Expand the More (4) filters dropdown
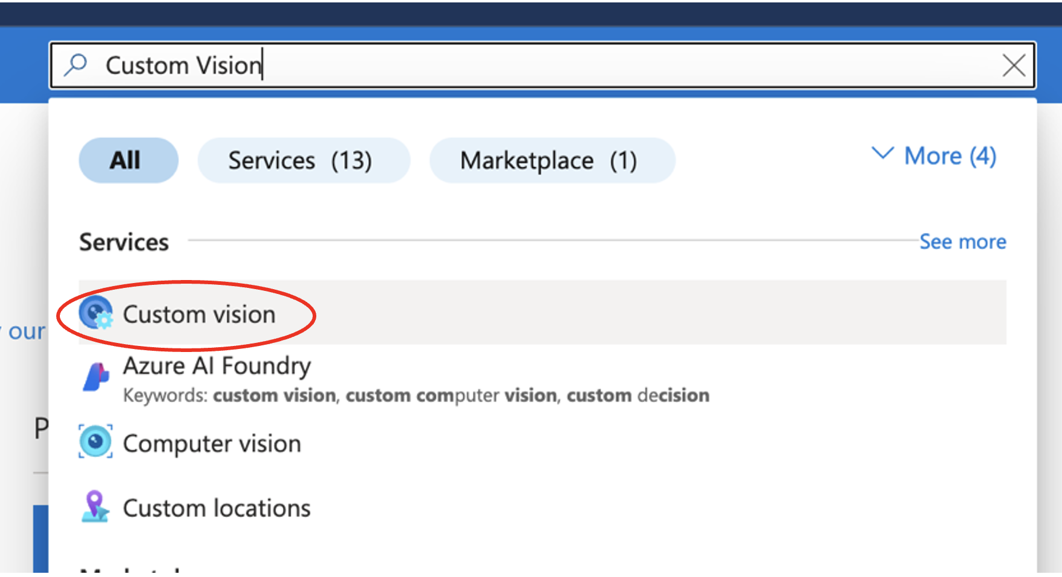 click(934, 156)
